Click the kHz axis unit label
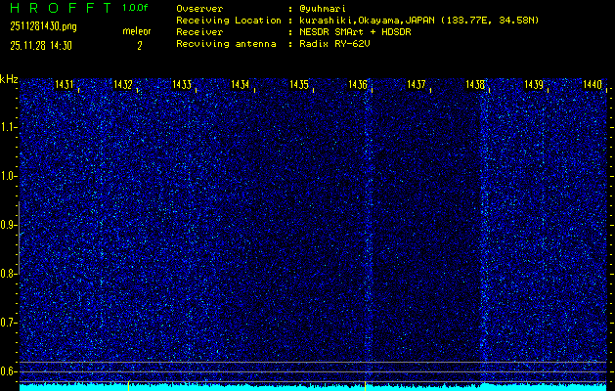This screenshot has height=391, width=615. click(9, 79)
